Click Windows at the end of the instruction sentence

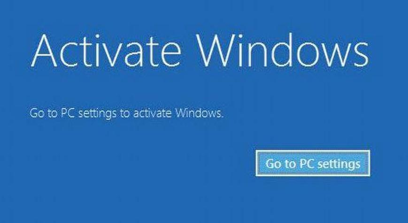pos(198,113)
